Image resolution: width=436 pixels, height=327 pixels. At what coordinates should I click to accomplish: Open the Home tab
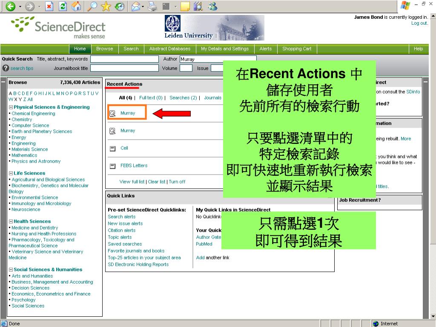pos(80,49)
